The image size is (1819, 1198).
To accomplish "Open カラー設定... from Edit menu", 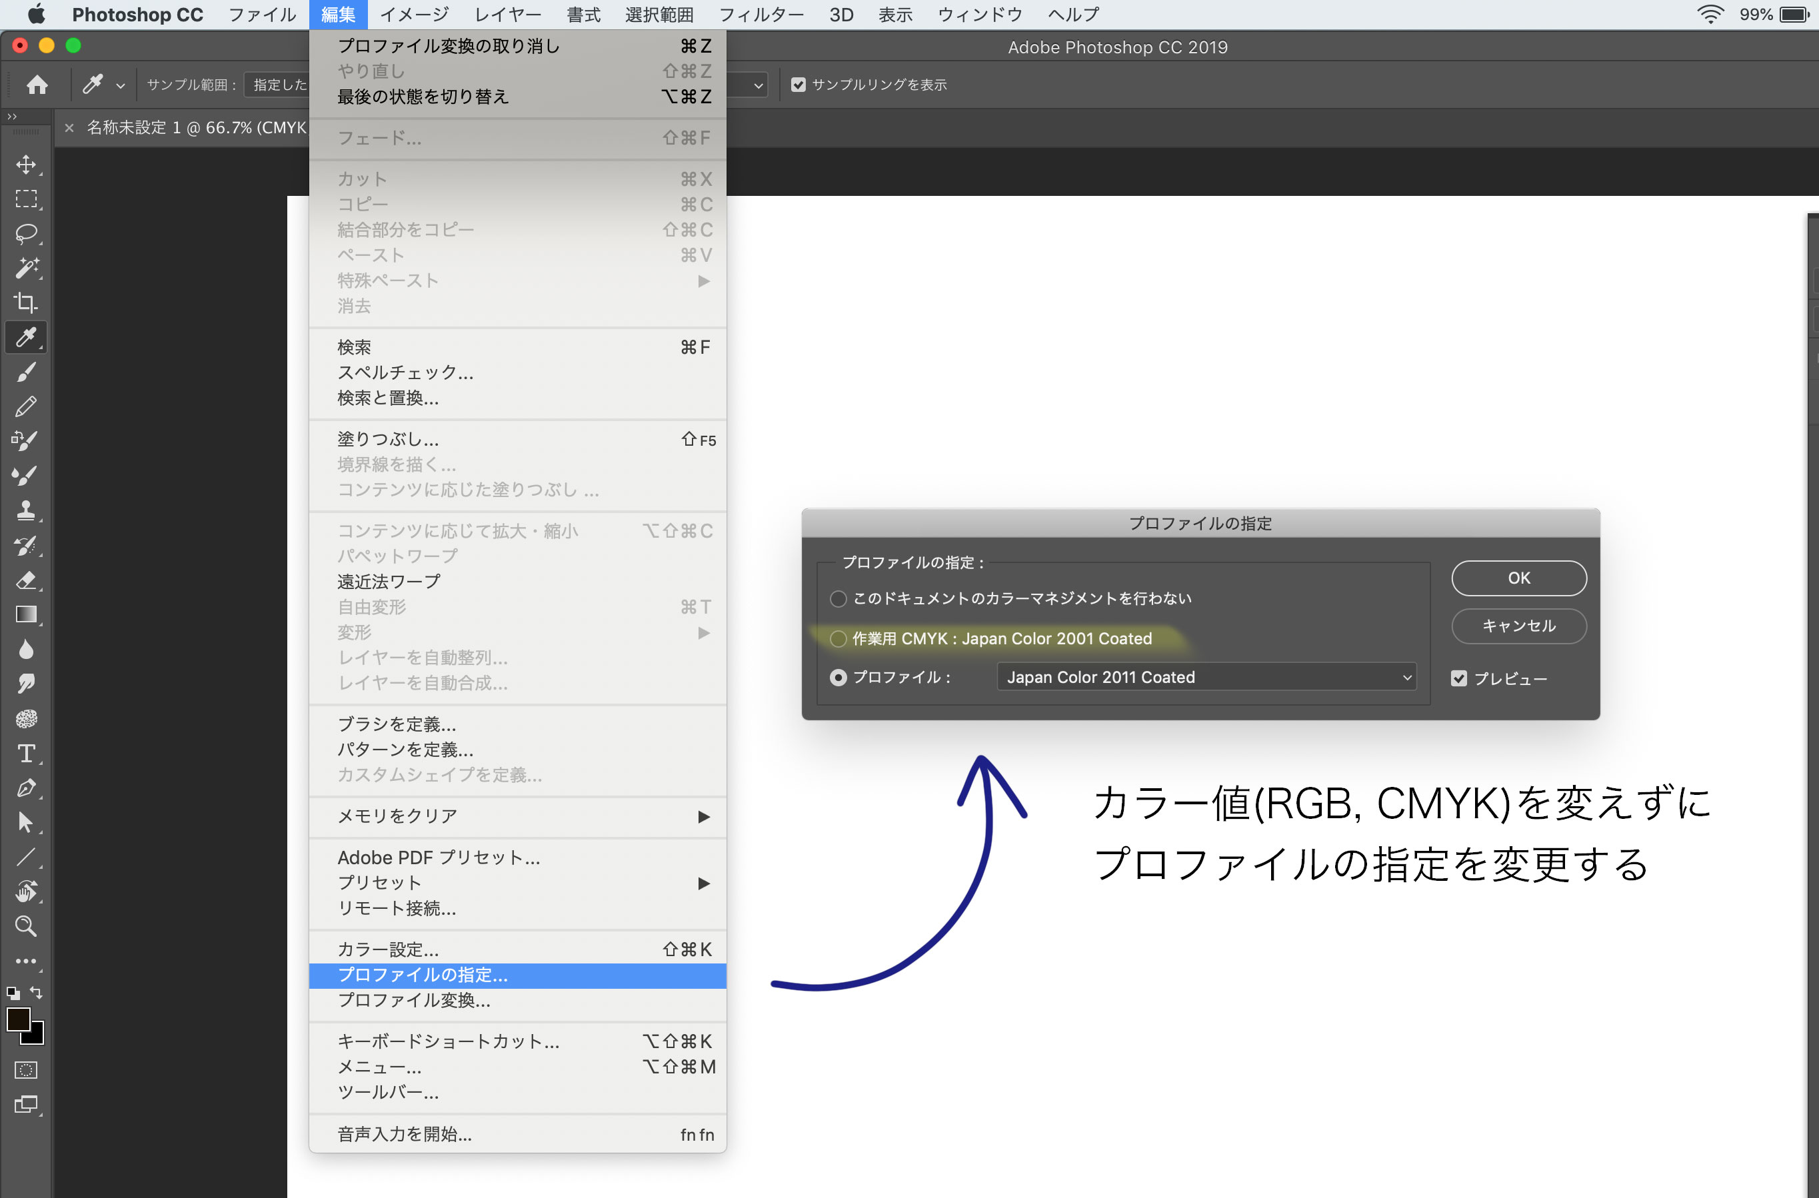I will [x=517, y=949].
